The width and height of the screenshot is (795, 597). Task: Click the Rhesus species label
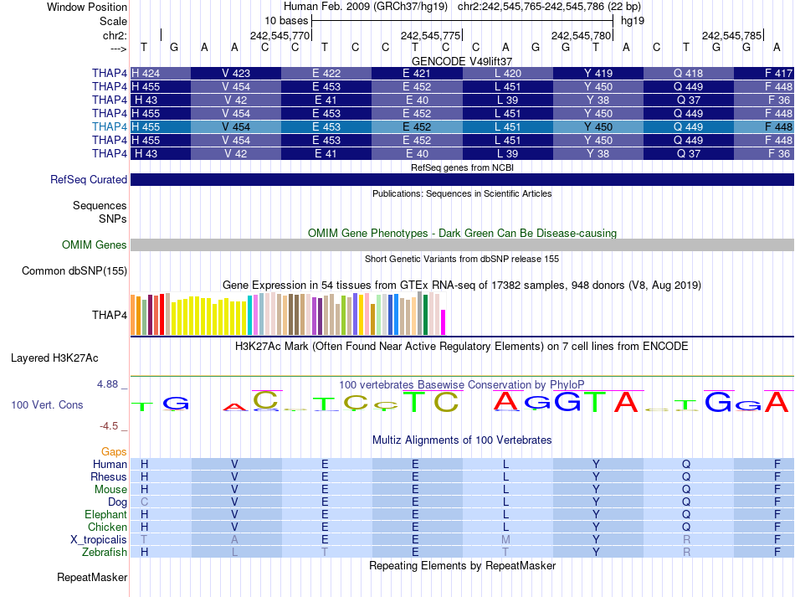(x=109, y=476)
